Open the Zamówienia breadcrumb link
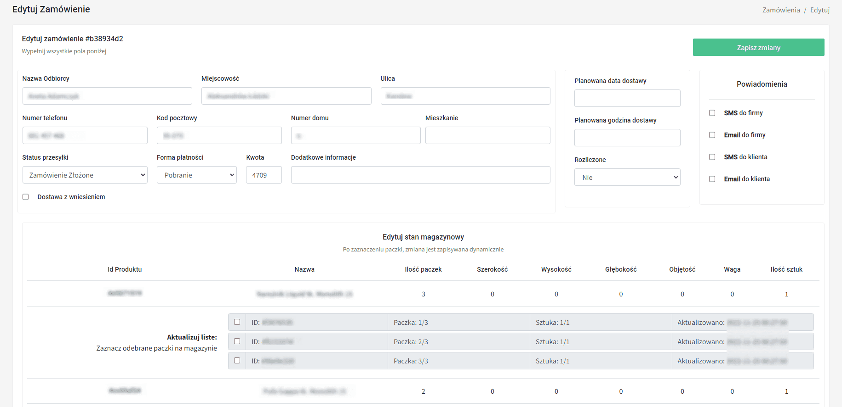The image size is (842, 407). tap(781, 10)
